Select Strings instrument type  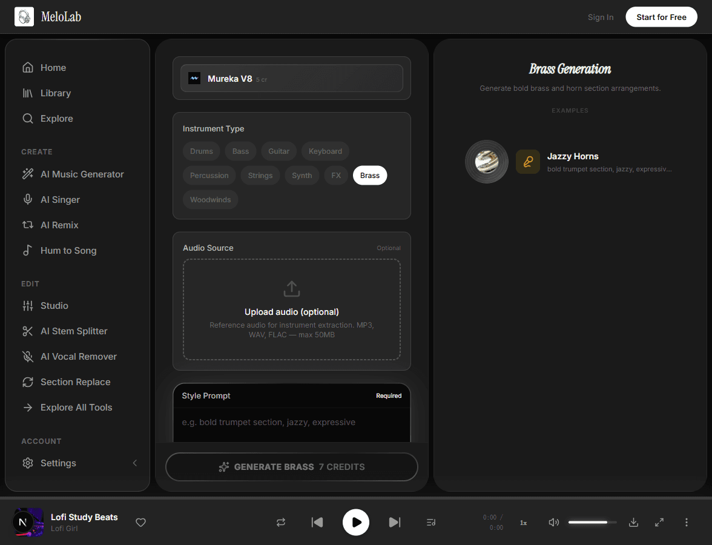(x=260, y=176)
